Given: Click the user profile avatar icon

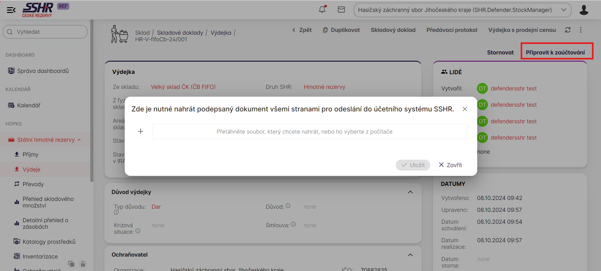Looking at the screenshot, I should (583, 10).
